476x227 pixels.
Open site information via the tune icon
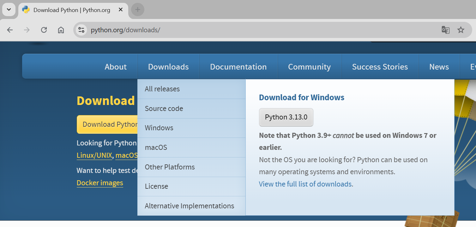click(81, 30)
